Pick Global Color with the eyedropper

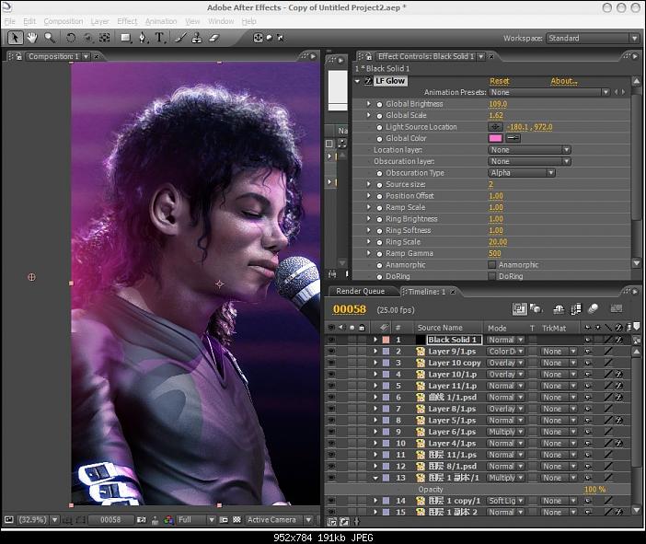tap(513, 138)
